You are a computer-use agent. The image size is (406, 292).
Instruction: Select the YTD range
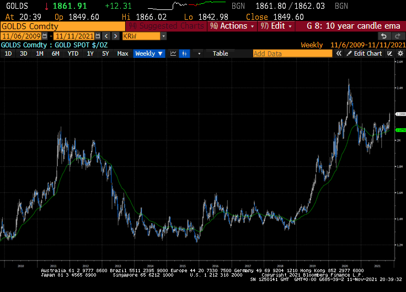pos(73,53)
